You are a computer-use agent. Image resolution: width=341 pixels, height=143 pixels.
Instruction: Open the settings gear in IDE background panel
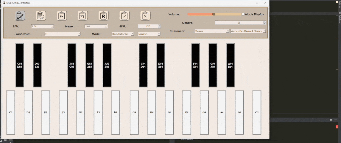coord(331,120)
